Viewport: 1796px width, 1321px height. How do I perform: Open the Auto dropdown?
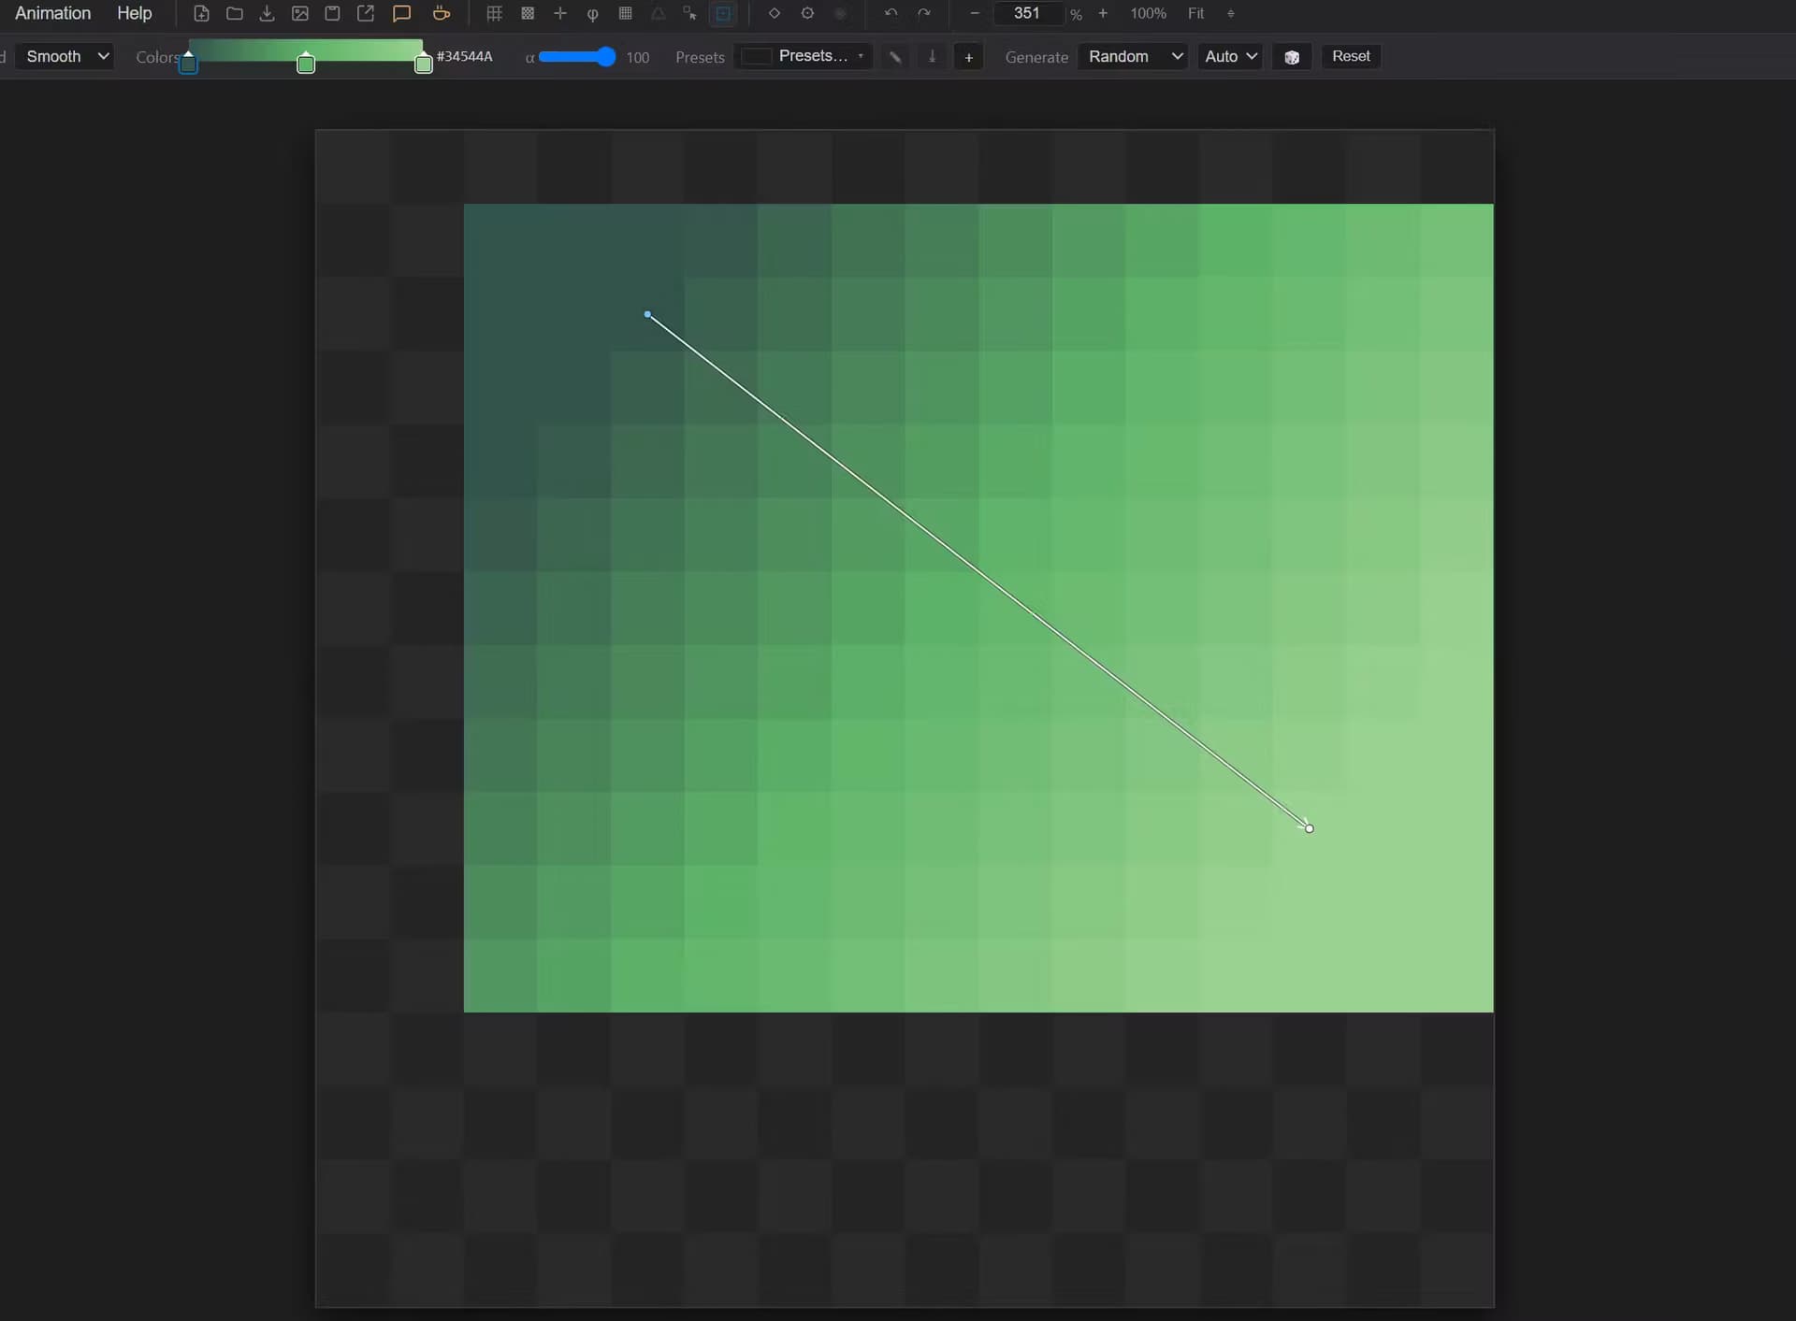pos(1229,56)
